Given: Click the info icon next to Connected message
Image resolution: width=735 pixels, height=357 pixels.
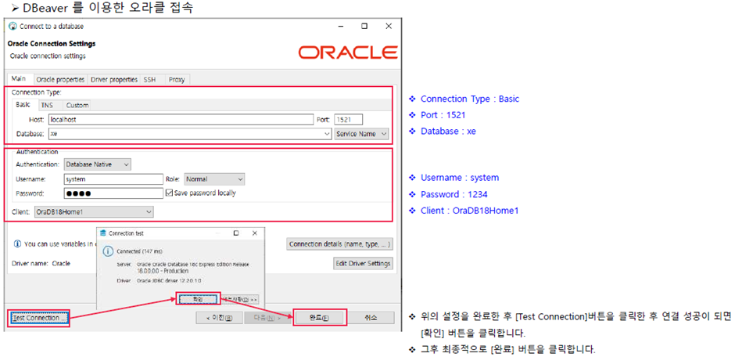Looking at the screenshot, I should click(x=108, y=251).
